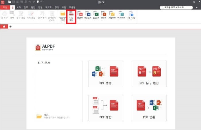Expand the quick access toolbar customize arrow
This screenshot has width=201, height=130.
click(x=41, y=2)
